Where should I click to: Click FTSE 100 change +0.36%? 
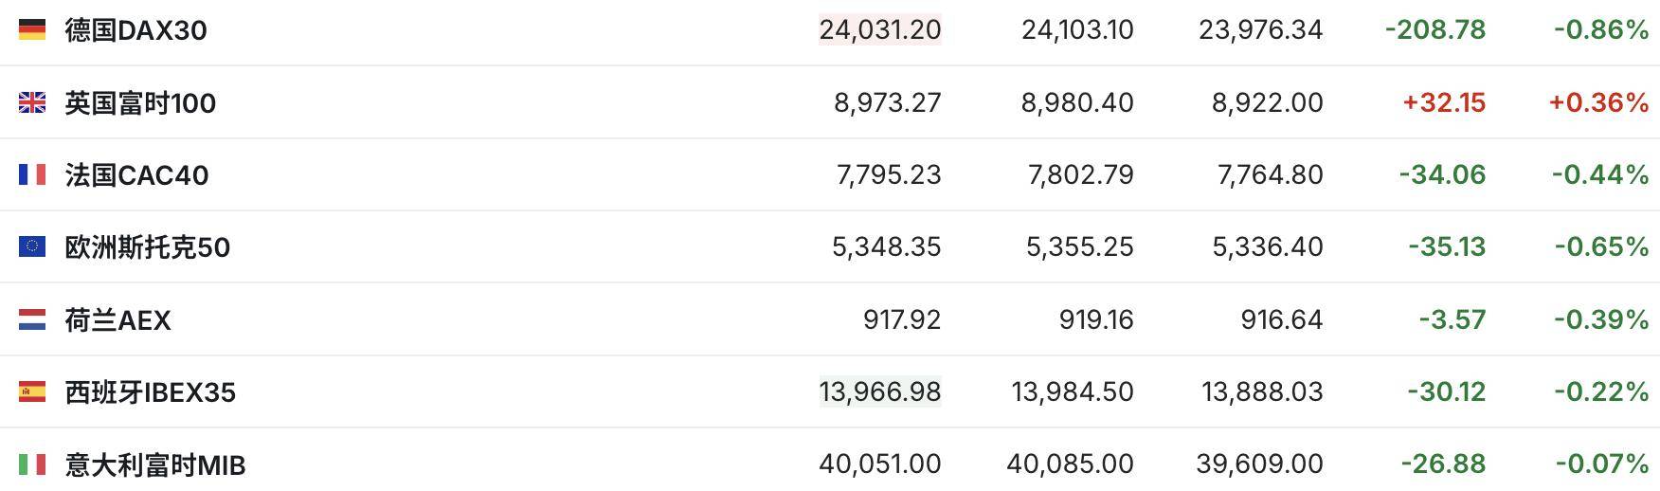coord(1598,102)
